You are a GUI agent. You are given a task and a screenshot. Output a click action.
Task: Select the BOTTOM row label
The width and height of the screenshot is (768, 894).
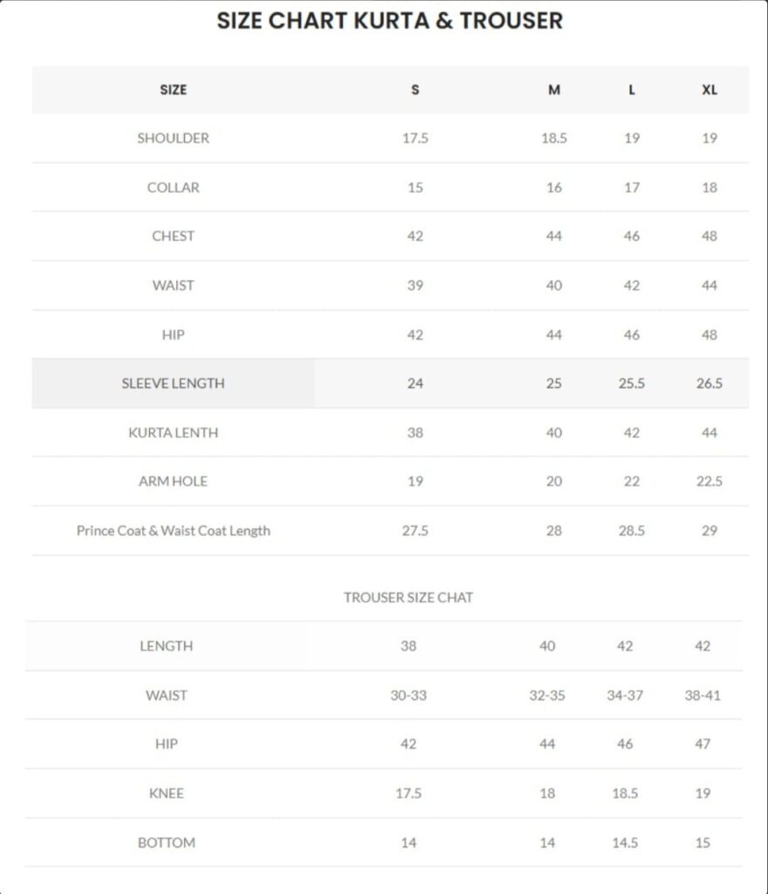tap(166, 842)
